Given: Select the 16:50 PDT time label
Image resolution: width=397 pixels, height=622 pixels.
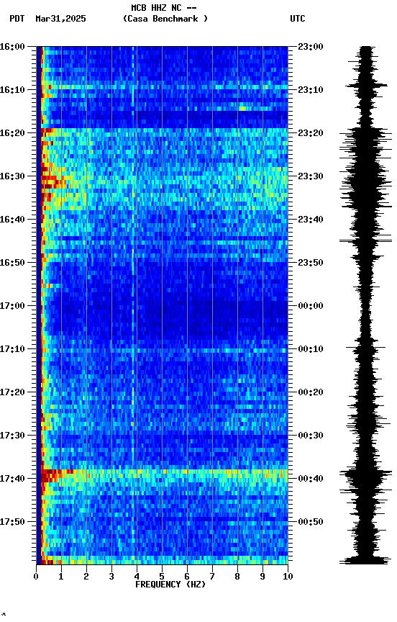Looking at the screenshot, I should [12, 263].
